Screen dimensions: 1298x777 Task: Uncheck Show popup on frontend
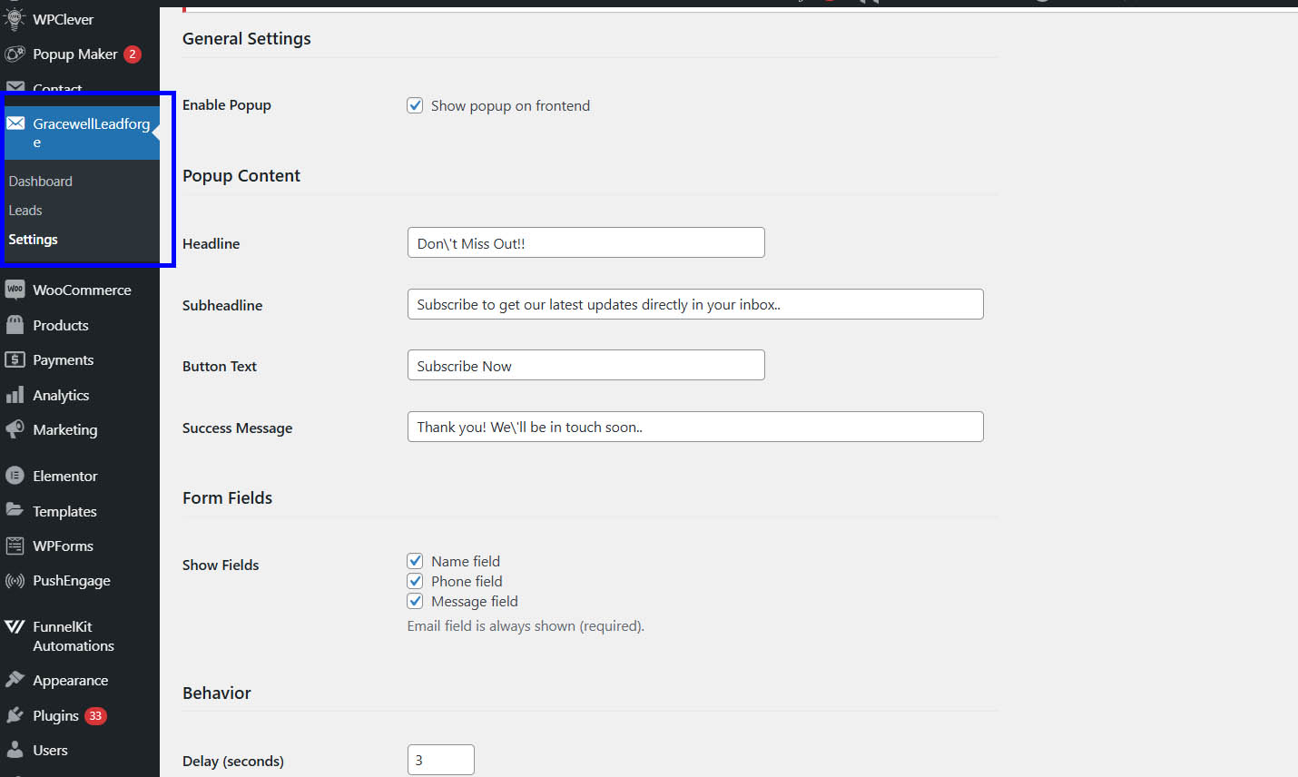[x=415, y=105]
